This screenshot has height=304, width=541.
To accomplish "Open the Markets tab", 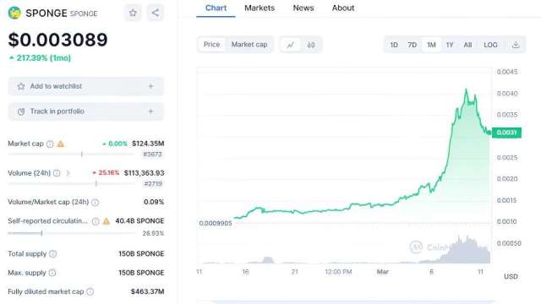I will click(260, 8).
